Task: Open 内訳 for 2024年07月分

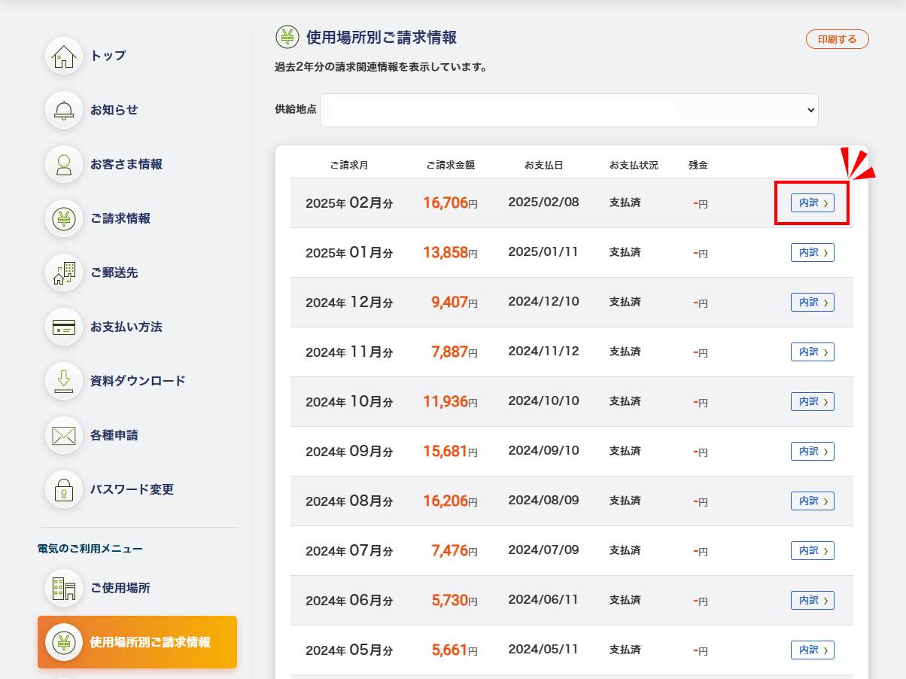Action: 813,550
